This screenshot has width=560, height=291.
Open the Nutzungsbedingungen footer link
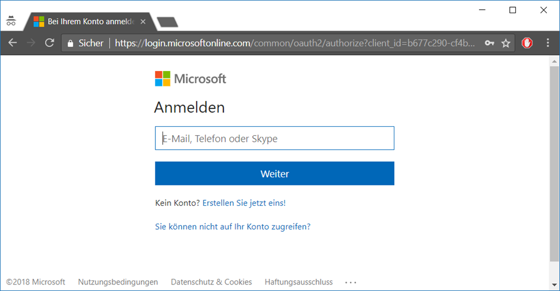118,282
